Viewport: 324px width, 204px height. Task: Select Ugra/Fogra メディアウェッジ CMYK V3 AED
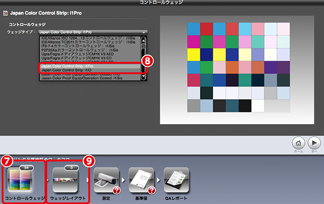[x=77, y=54]
